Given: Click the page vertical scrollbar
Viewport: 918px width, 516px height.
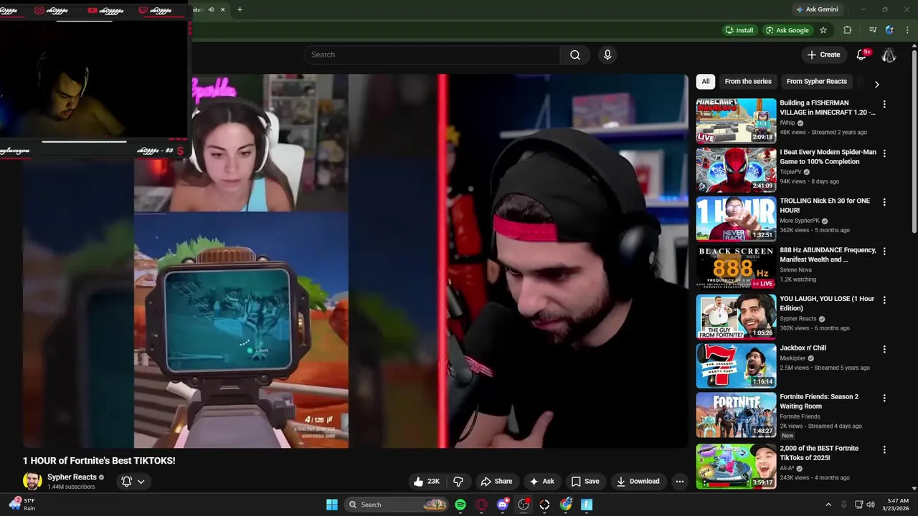Looking at the screenshot, I should tap(914, 143).
